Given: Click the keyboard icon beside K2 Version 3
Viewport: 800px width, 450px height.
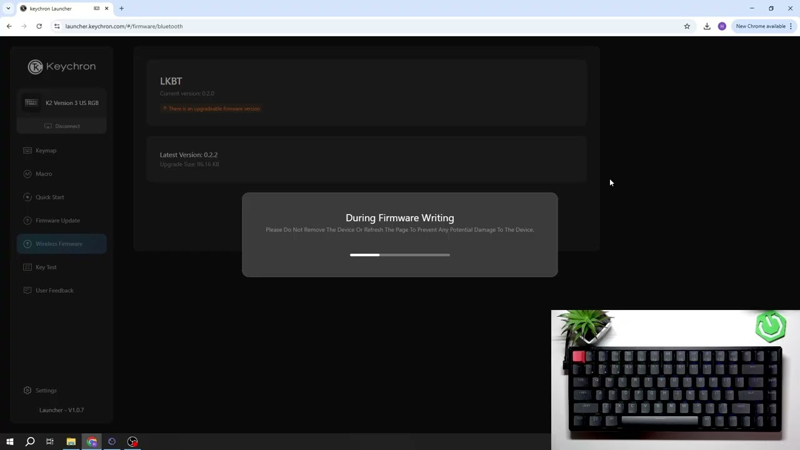Looking at the screenshot, I should coord(31,103).
